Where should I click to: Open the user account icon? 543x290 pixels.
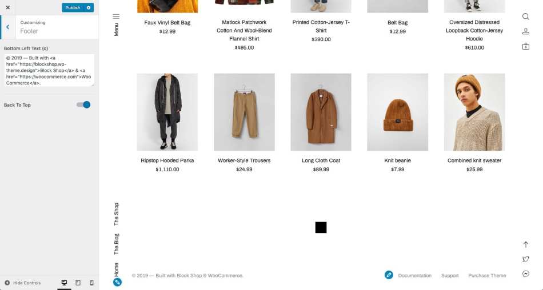[x=525, y=31]
